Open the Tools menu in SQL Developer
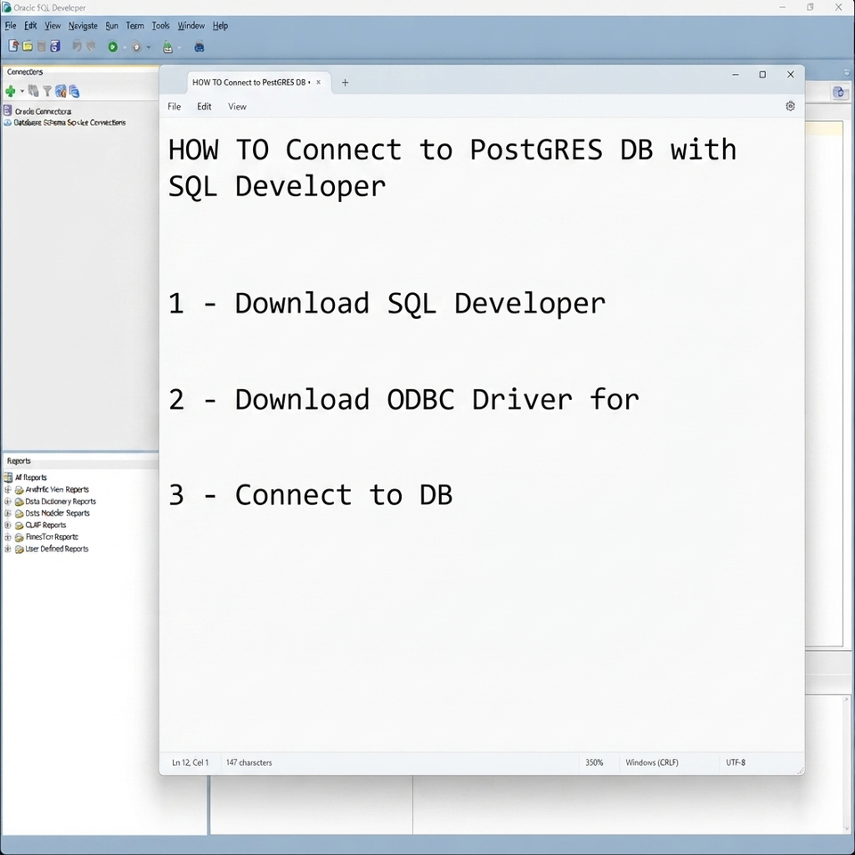 click(160, 26)
